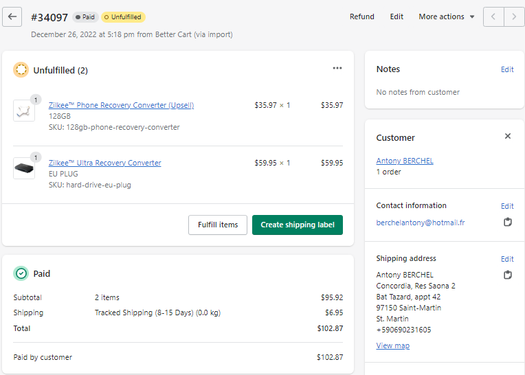
Task: Click the Shipping cost $6.95
Action: pyautogui.click(x=334, y=312)
